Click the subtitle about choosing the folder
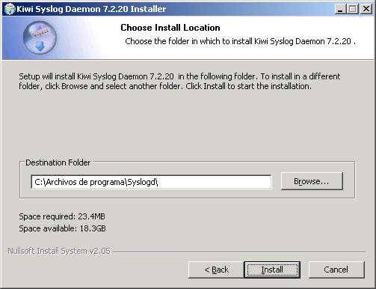This screenshot has width=376, height=289. click(240, 41)
